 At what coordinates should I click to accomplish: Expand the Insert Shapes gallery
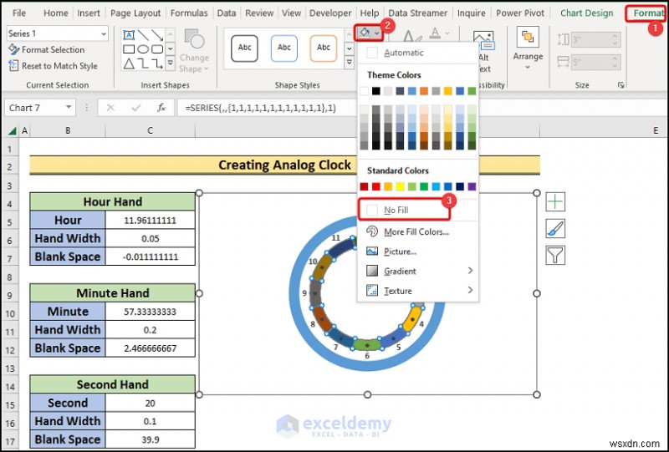tap(171, 63)
